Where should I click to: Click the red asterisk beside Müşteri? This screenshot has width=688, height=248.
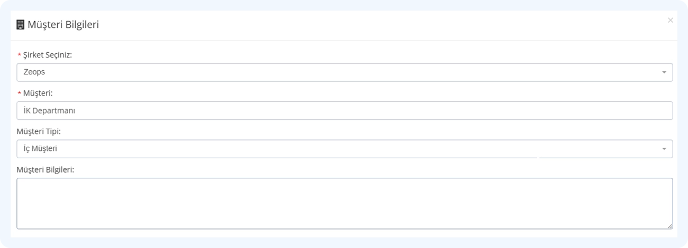20,93
